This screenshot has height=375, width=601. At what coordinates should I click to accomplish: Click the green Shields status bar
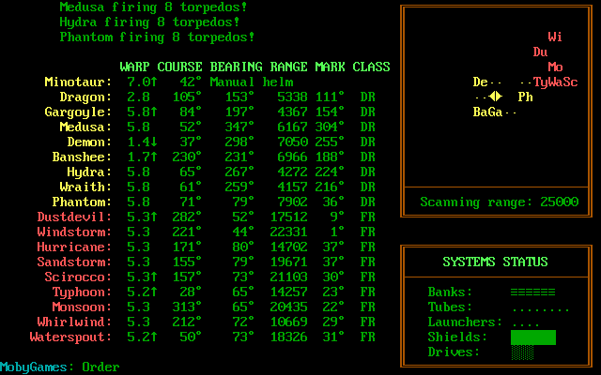[x=532, y=337]
